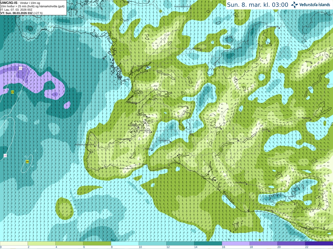
Task: Select the Steinar station label
Action: pos(269,210)
